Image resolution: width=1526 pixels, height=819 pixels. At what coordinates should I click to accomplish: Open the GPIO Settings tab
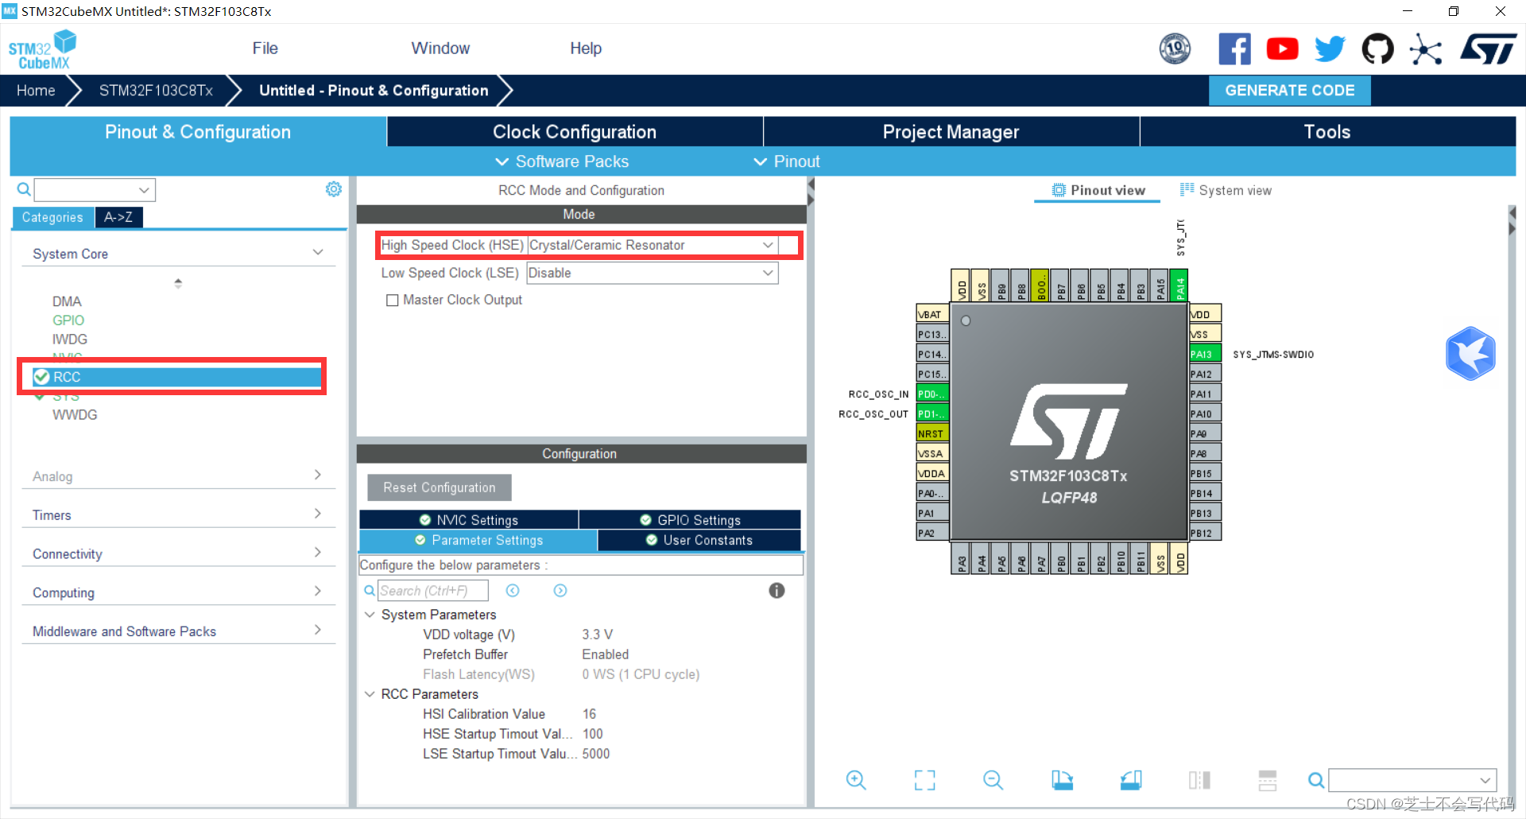click(x=690, y=520)
